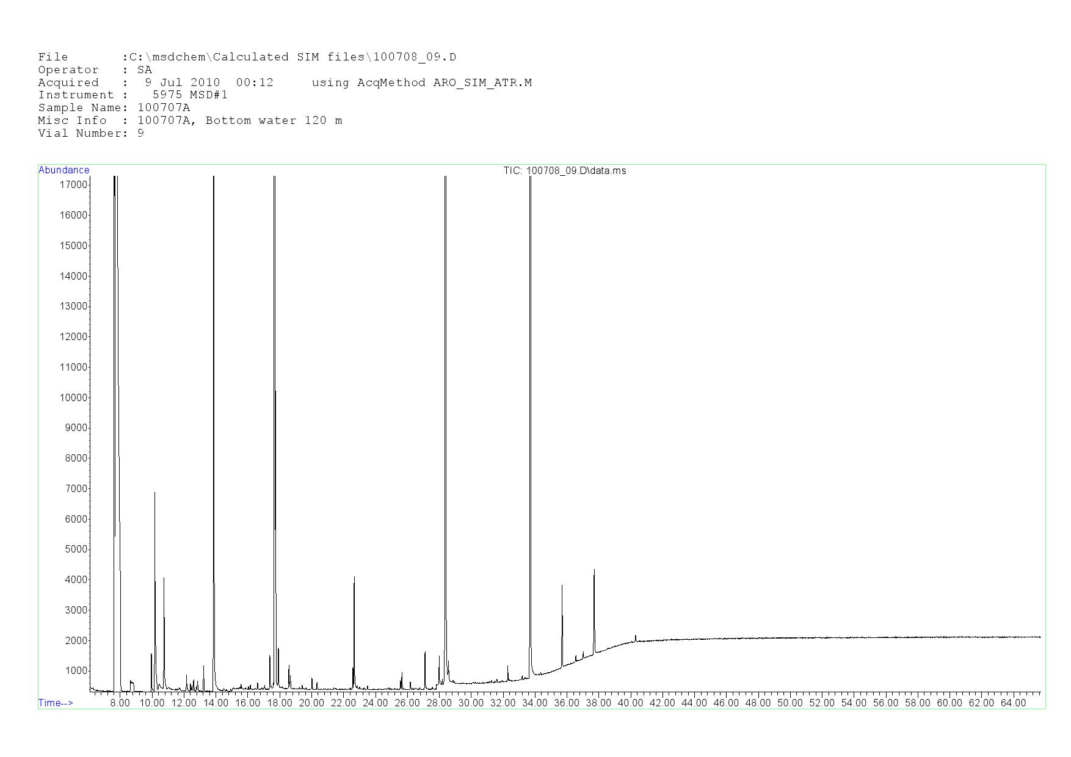Click the 8.00 time axis label

tap(120, 703)
